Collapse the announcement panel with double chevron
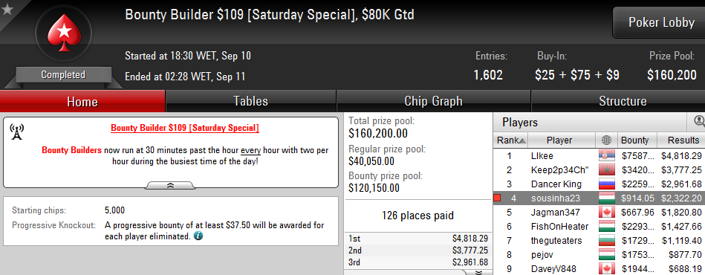This screenshot has height=275, width=705. (x=170, y=185)
